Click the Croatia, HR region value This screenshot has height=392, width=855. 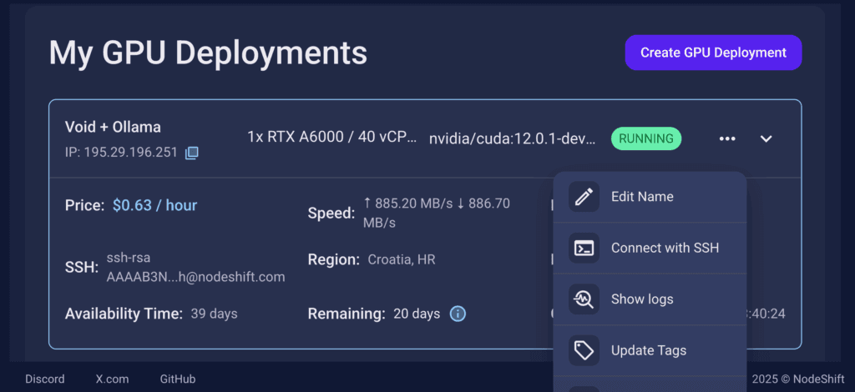pyautogui.click(x=402, y=259)
